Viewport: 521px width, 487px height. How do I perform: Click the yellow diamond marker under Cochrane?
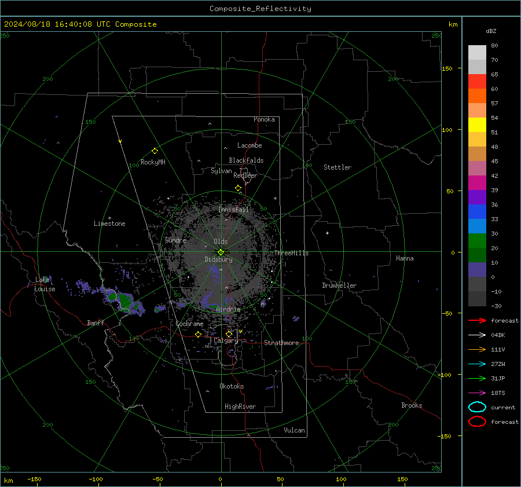click(199, 334)
